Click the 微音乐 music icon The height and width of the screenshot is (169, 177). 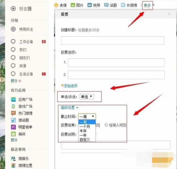tap(13, 158)
